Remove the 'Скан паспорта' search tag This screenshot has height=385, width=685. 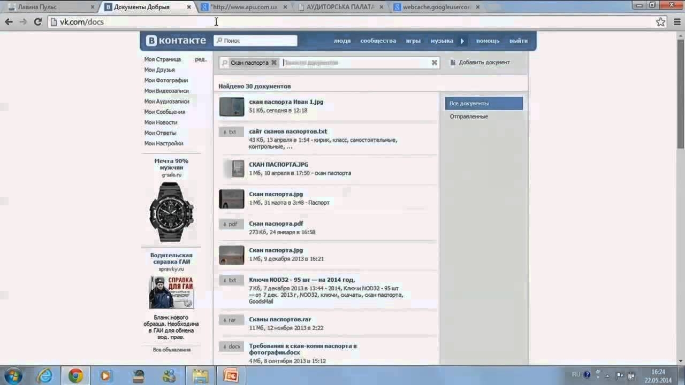(273, 63)
